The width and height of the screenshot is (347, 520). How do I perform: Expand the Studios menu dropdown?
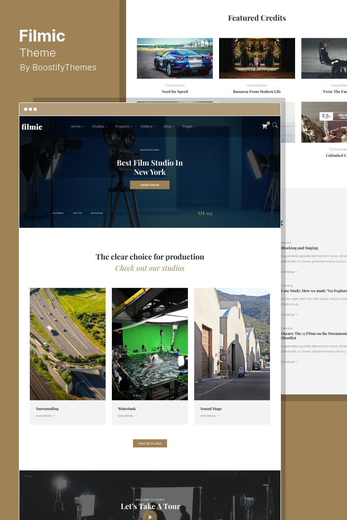100,126
